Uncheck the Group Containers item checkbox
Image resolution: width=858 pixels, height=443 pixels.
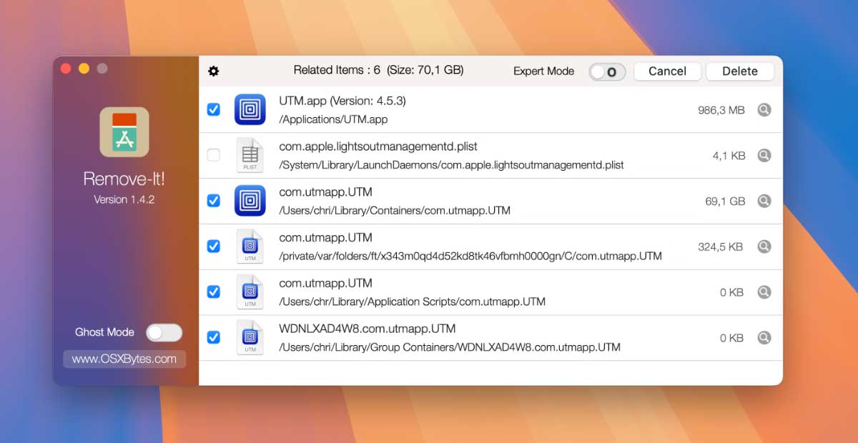[213, 337]
